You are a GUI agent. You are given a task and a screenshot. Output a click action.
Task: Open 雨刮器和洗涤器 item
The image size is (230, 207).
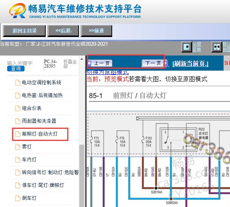[39, 121]
